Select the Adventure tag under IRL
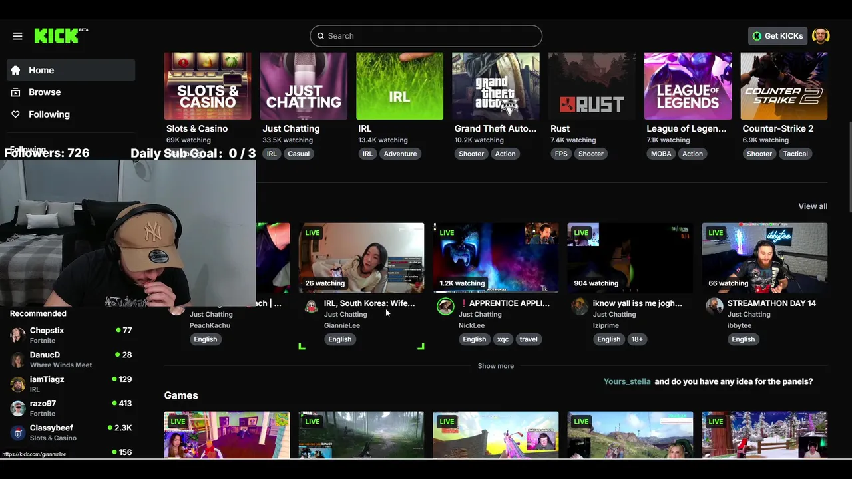The width and height of the screenshot is (852, 479). pyautogui.click(x=400, y=154)
